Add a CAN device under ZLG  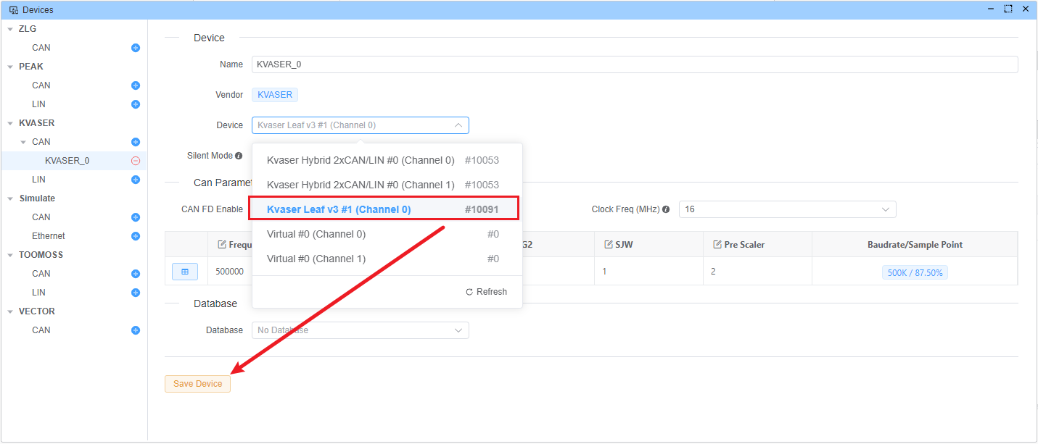pos(135,48)
